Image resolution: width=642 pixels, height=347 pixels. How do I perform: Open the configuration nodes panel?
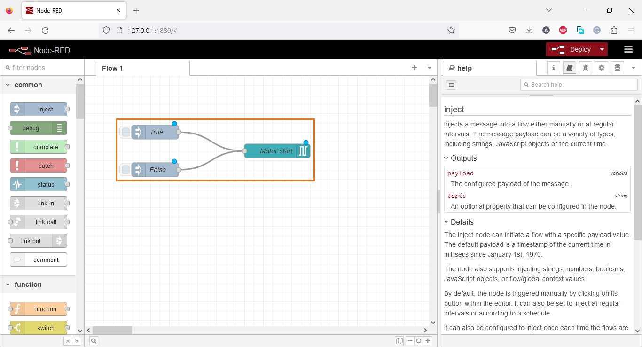pyautogui.click(x=602, y=67)
